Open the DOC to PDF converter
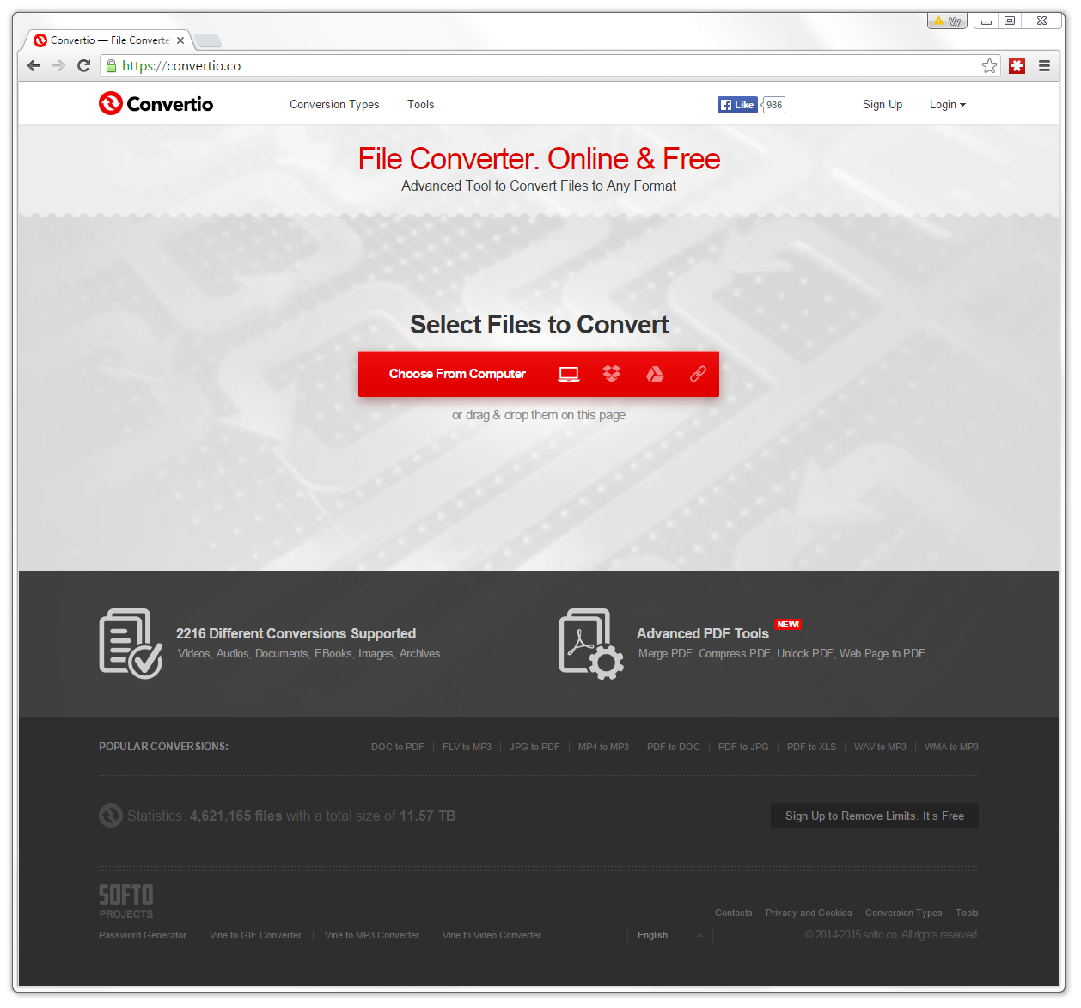The image size is (1081, 1008). (397, 747)
